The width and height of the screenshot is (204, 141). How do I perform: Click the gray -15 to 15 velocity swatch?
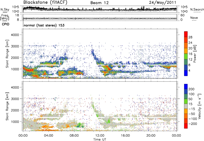pos(186,106)
